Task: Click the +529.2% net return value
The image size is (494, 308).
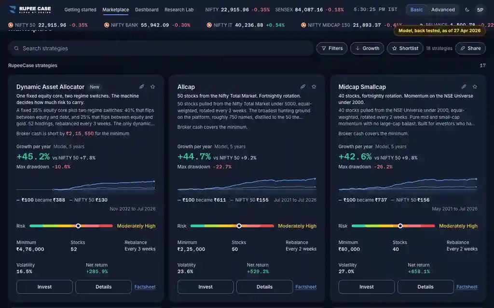Action: pos(258,271)
